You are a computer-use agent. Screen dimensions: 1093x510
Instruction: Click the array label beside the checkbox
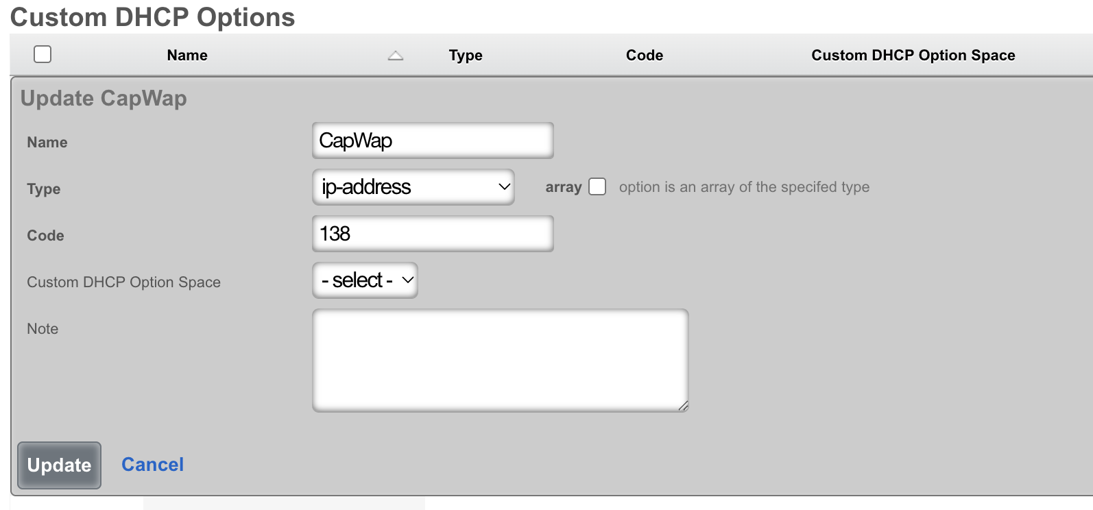tap(563, 186)
